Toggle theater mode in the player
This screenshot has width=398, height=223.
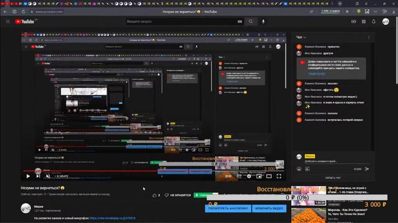pos(269,176)
